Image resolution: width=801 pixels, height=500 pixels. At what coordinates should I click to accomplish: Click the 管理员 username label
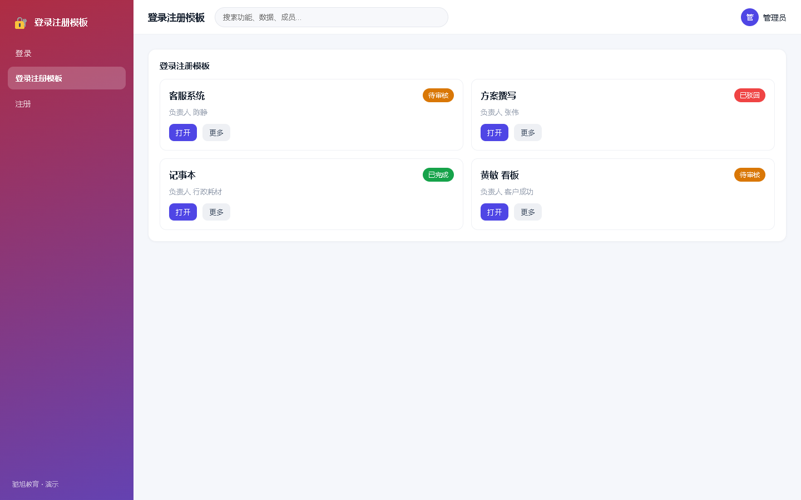point(774,18)
